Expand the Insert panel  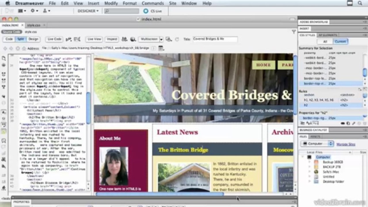coord(304,28)
